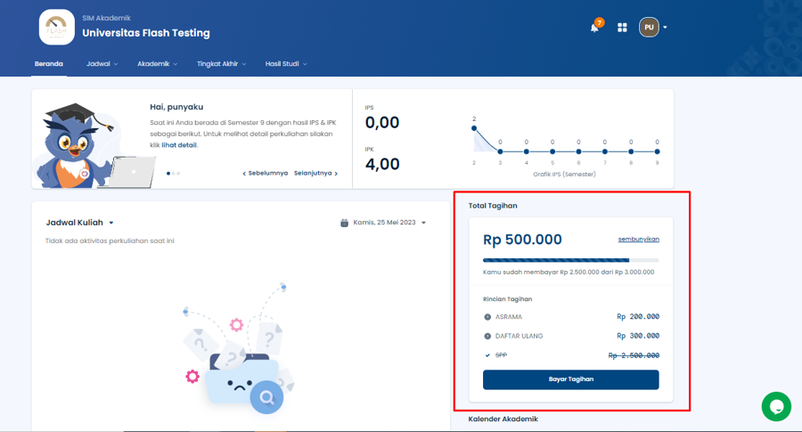Click the green chat support bubble
The width and height of the screenshot is (802, 432).
776,406
